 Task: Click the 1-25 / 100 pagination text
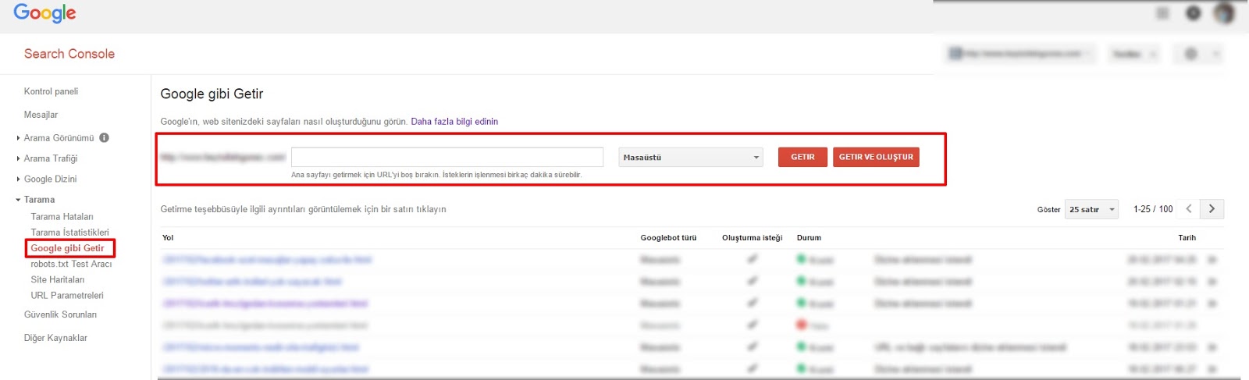pos(1153,209)
